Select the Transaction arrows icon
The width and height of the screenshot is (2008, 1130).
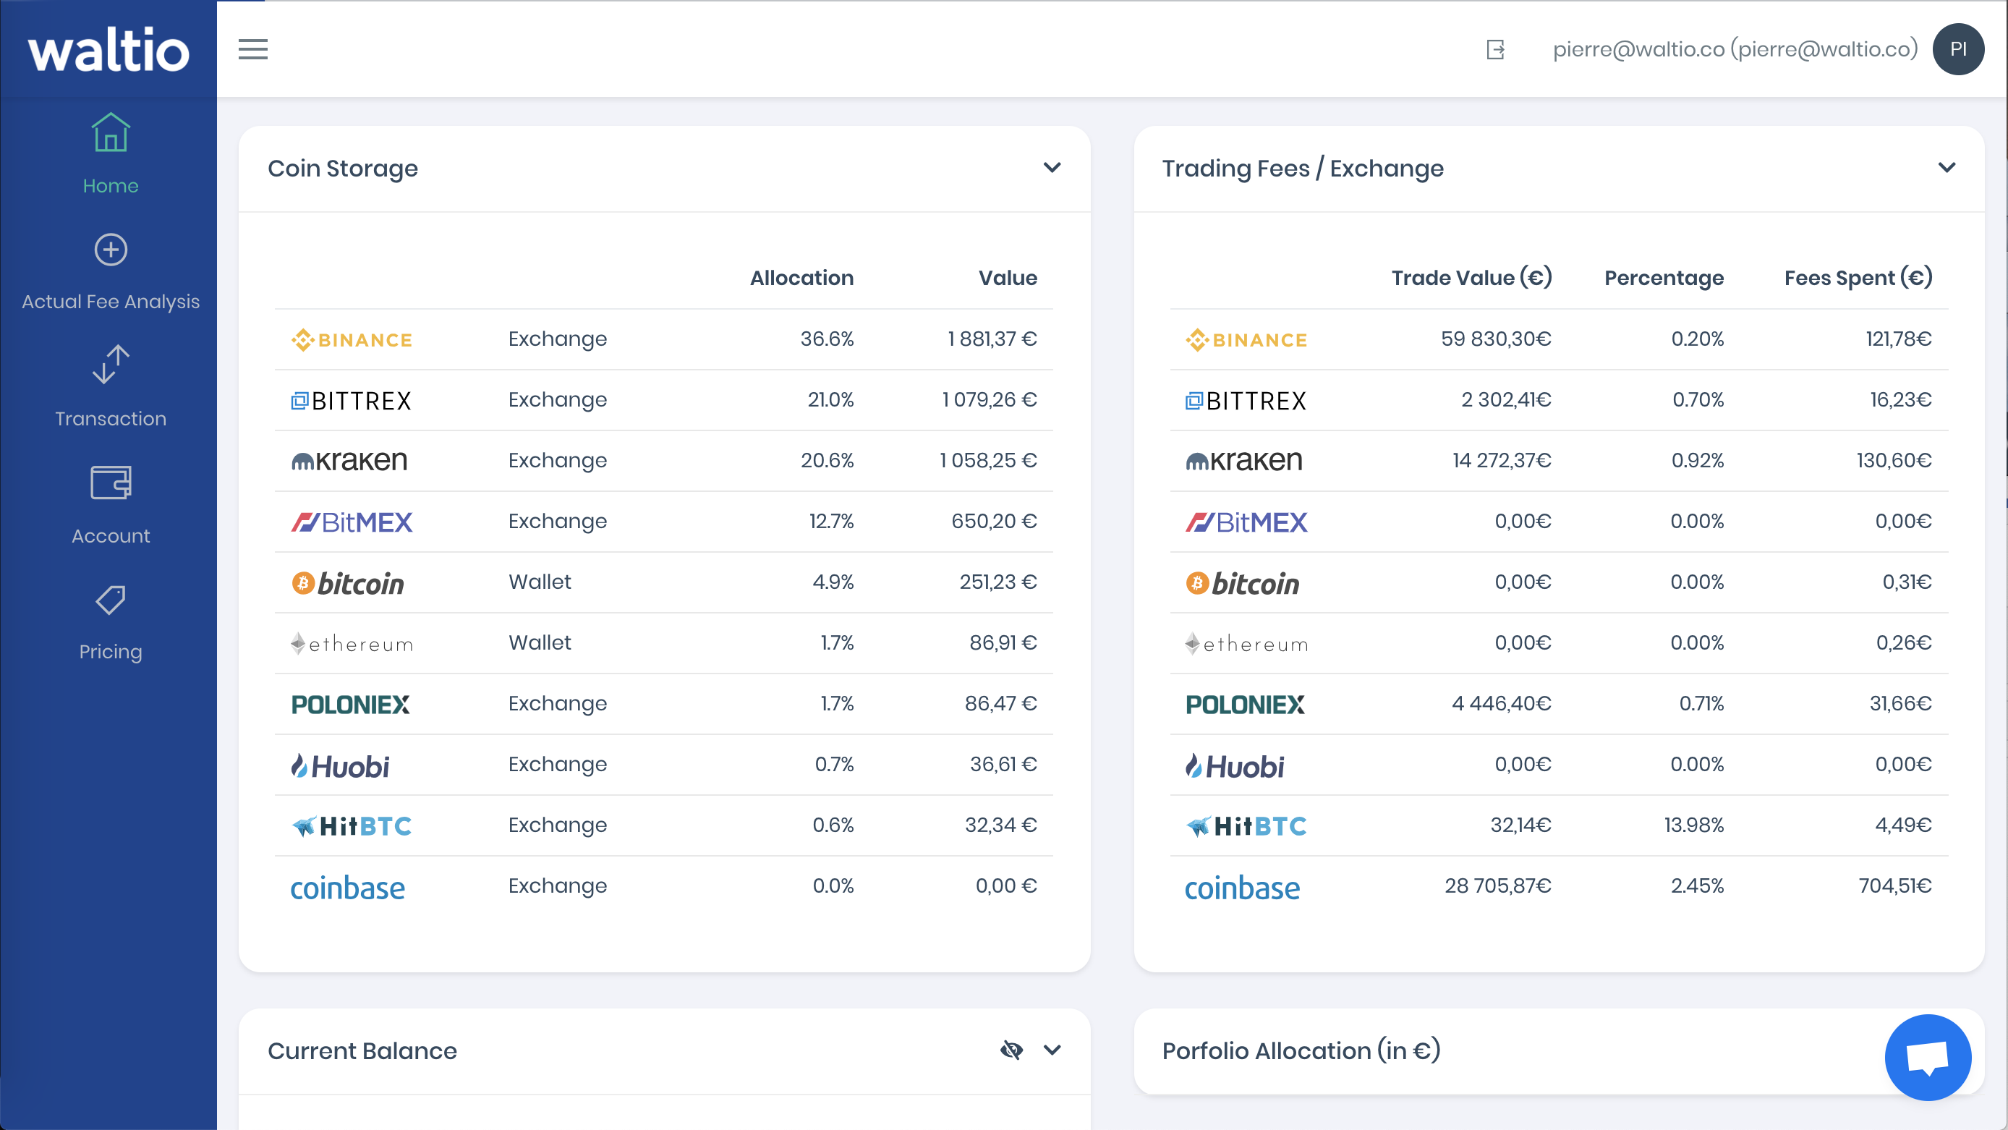pos(111,364)
